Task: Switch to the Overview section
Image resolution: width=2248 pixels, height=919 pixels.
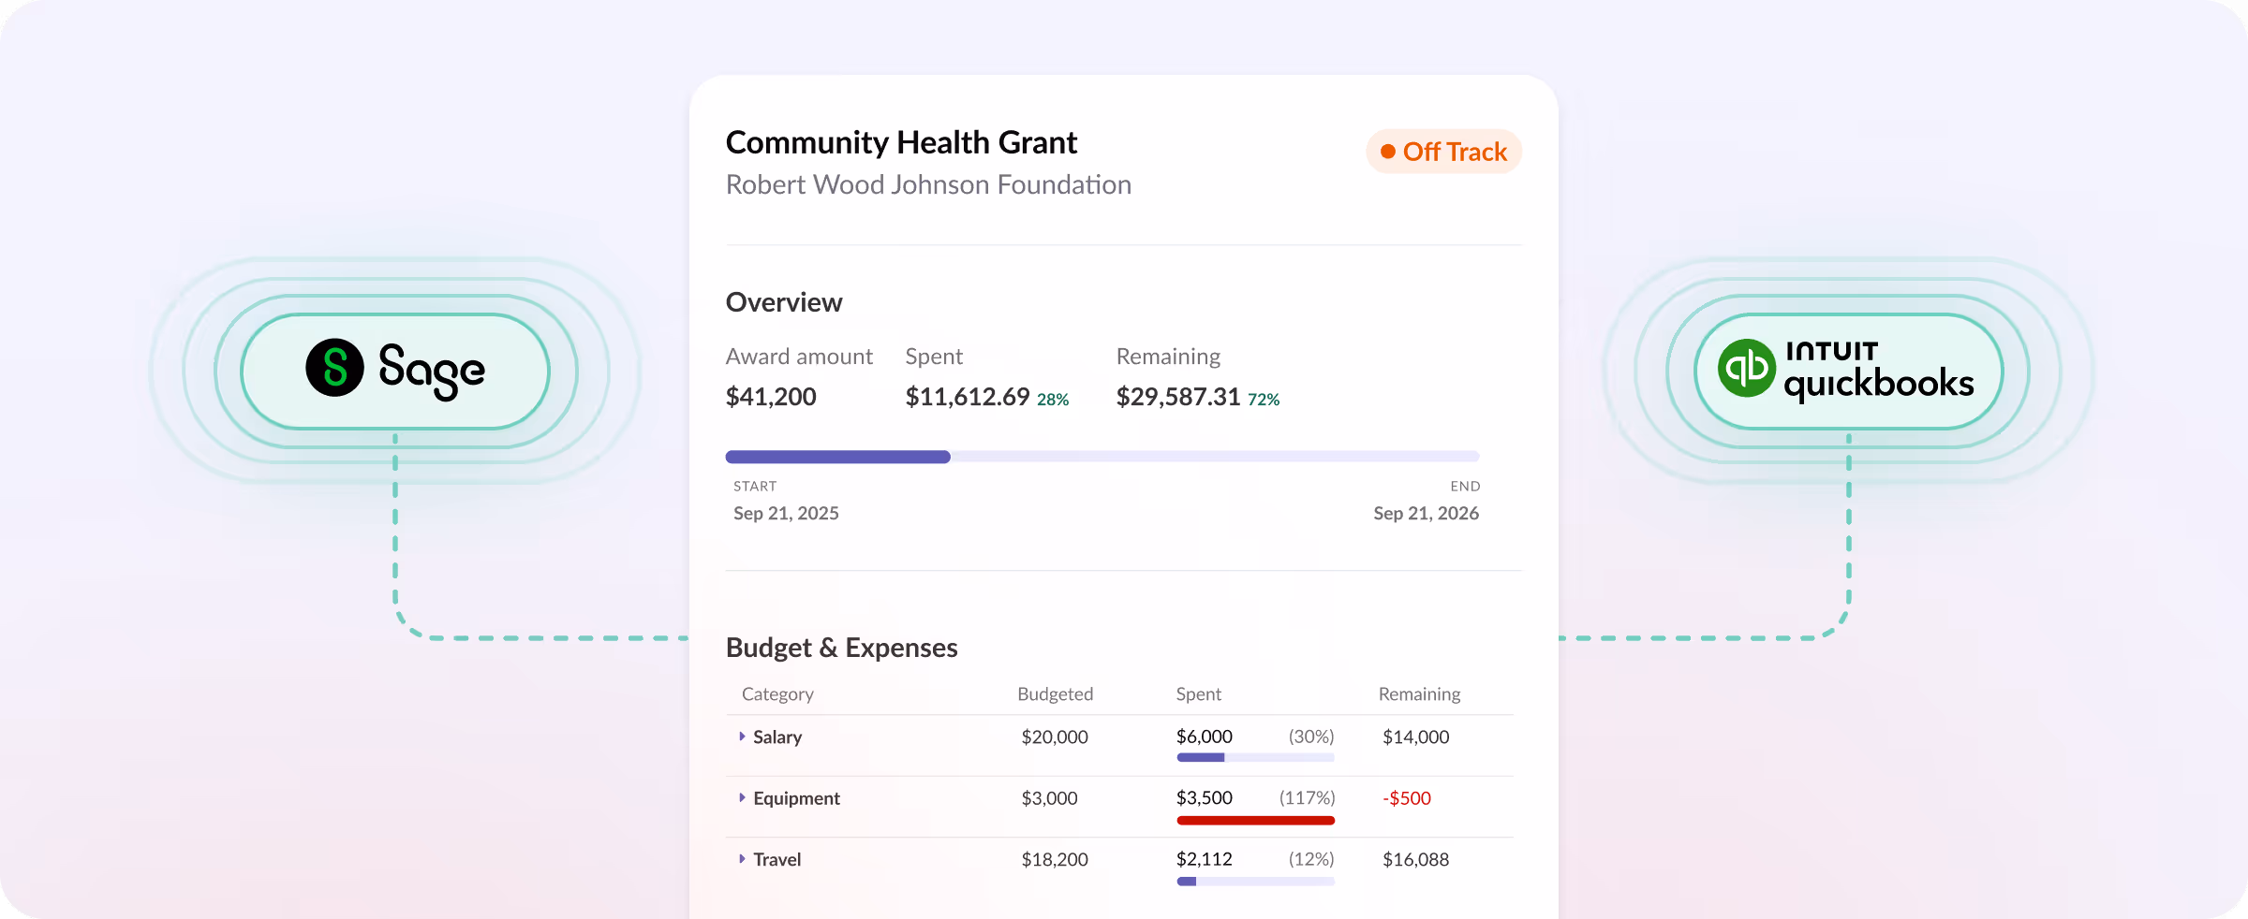Action: coord(784,301)
